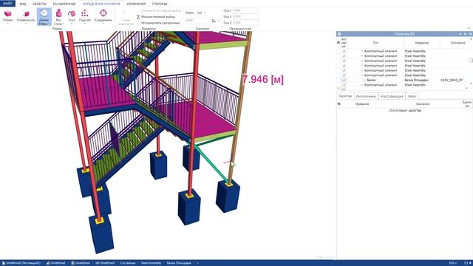Click the third Undefined icon in the status bar

point(72,263)
